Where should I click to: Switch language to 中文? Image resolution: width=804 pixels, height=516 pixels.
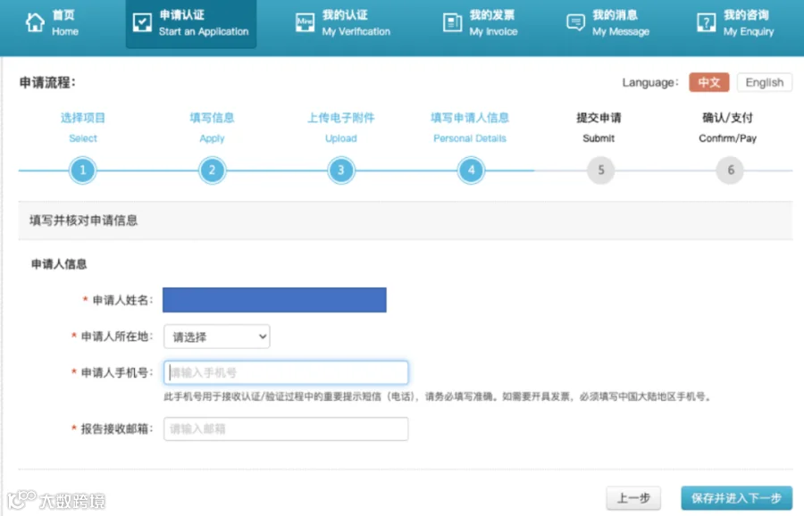[x=708, y=82]
